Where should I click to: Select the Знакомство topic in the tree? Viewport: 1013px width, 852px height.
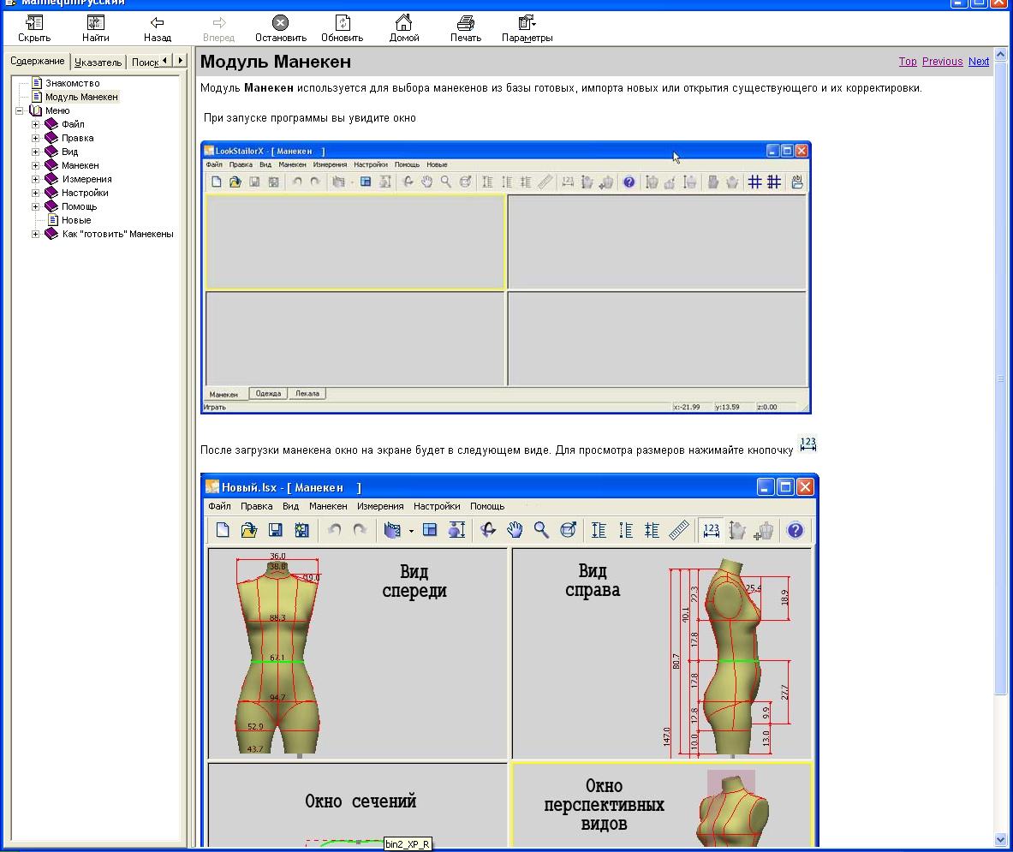(x=72, y=83)
